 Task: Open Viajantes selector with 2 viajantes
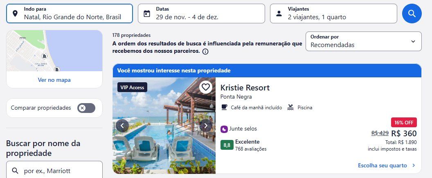tap(333, 14)
